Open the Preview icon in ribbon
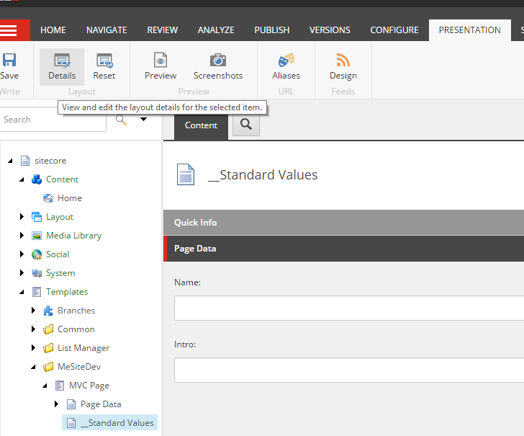The height and width of the screenshot is (436, 524). pyautogui.click(x=161, y=61)
